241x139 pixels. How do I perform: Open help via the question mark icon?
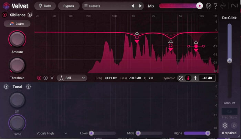pyautogui.click(x=216, y=6)
